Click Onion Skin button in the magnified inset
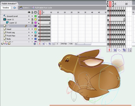Viewport: 135px width, 106px height. tap(114, 50)
